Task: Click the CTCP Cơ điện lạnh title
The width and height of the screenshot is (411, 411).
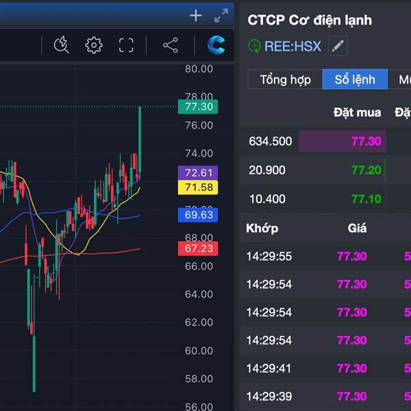Action: click(x=310, y=20)
